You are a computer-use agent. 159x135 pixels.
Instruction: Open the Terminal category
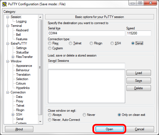(16, 26)
